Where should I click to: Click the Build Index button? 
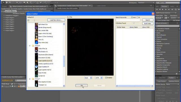[x=148, y=24]
